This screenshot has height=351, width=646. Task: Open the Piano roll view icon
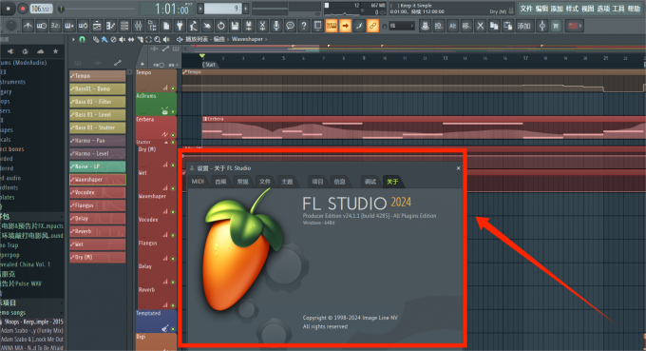pyautogui.click(x=110, y=26)
